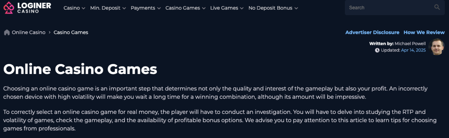The width and height of the screenshot is (449, 138).
Task: Expand the Payments dropdown chevron
Action: click(159, 8)
